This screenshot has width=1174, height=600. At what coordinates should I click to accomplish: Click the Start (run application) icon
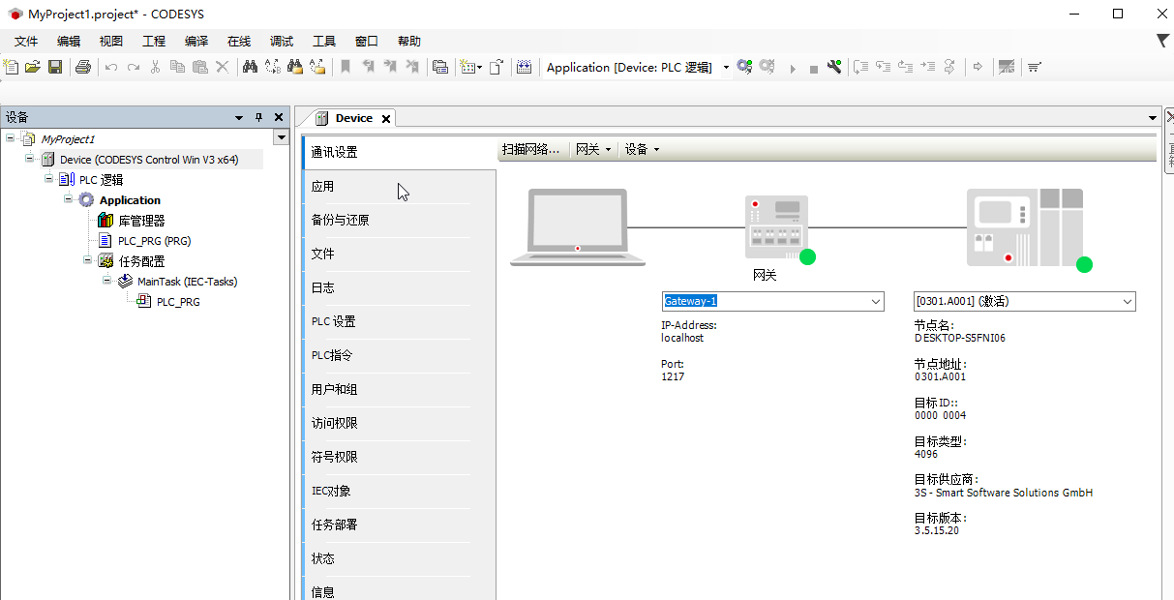[793, 67]
